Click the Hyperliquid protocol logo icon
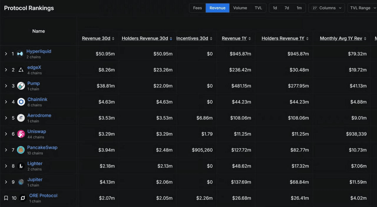377x207 pixels. coord(20,54)
